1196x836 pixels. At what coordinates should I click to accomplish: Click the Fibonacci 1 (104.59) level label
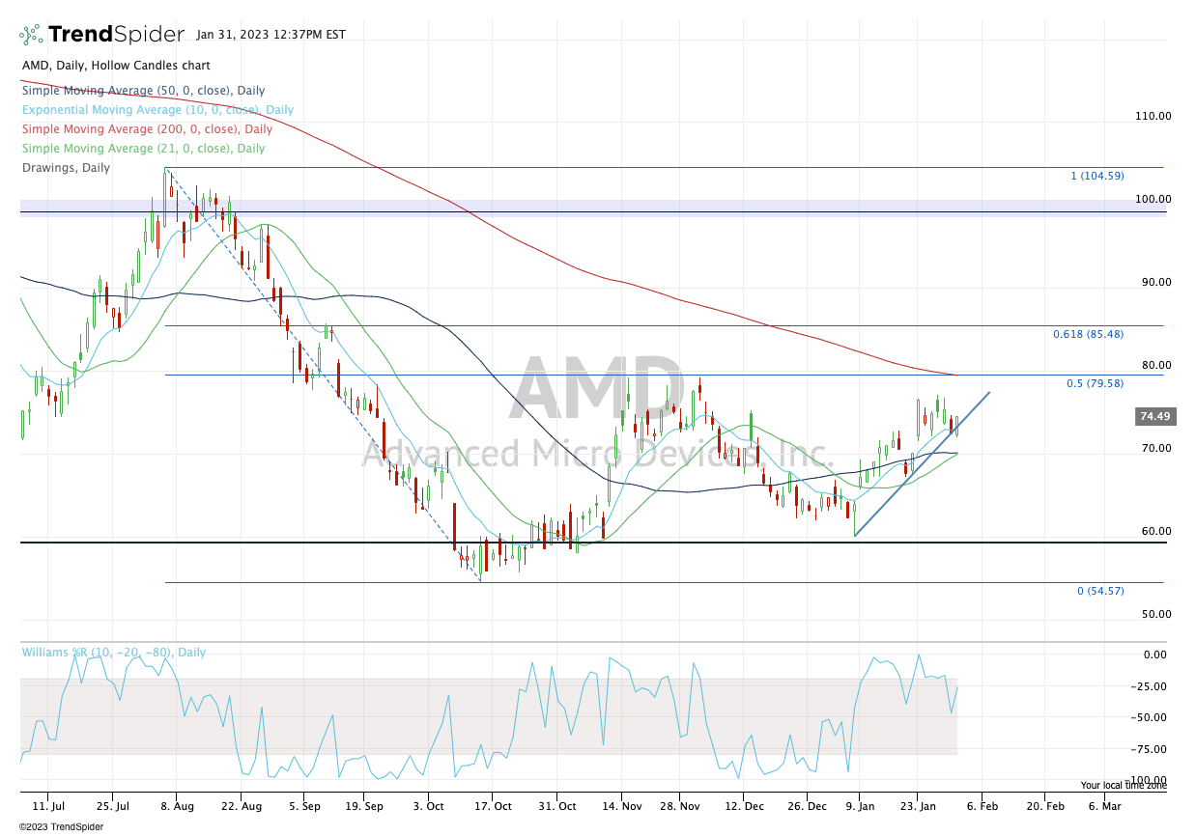(x=1096, y=176)
